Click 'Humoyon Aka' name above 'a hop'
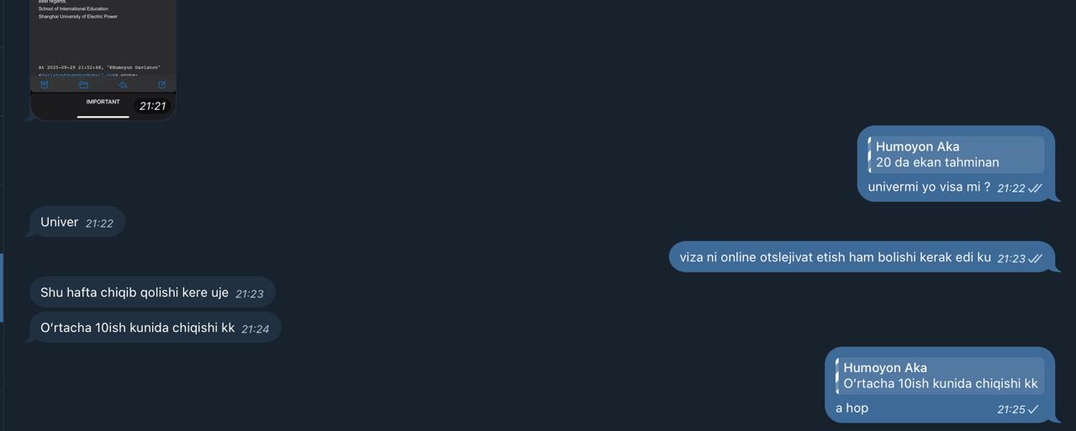The image size is (1076, 431). pos(885,367)
